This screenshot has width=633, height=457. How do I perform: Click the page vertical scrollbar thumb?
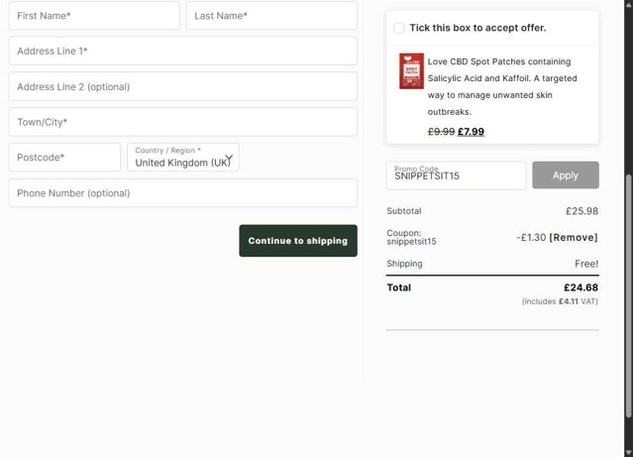click(x=628, y=295)
